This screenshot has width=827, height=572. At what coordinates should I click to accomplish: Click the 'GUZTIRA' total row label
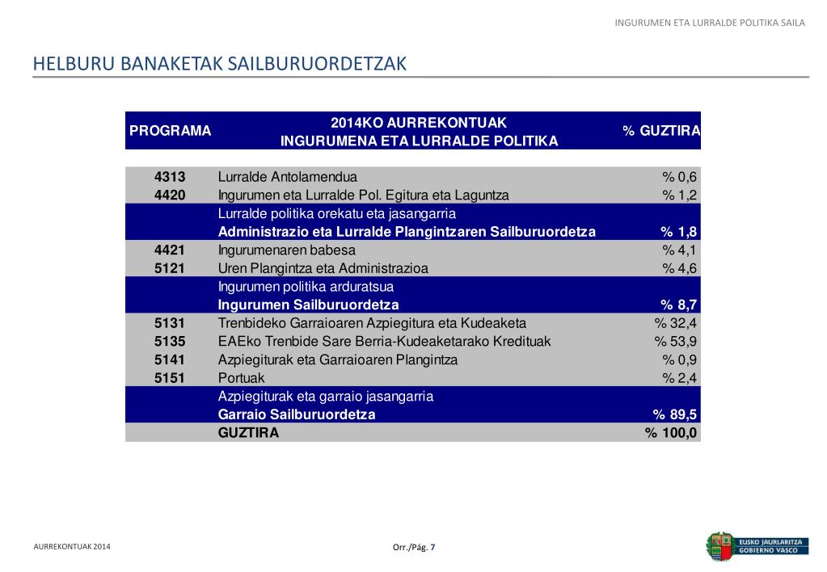(x=248, y=433)
